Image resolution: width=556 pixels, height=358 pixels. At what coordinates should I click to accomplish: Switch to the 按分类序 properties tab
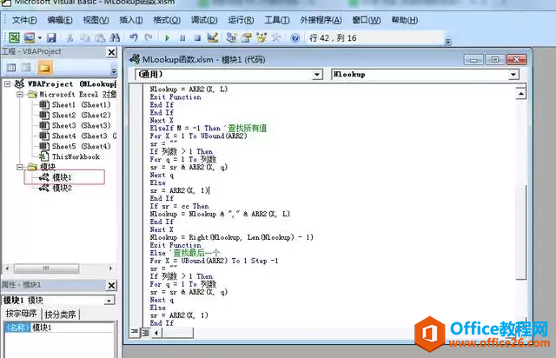click(x=60, y=314)
